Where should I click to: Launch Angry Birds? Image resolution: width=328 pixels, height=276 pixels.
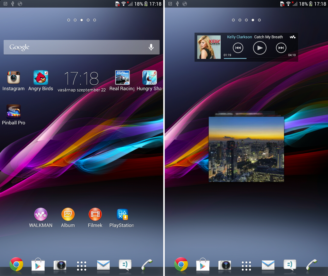click(x=41, y=78)
